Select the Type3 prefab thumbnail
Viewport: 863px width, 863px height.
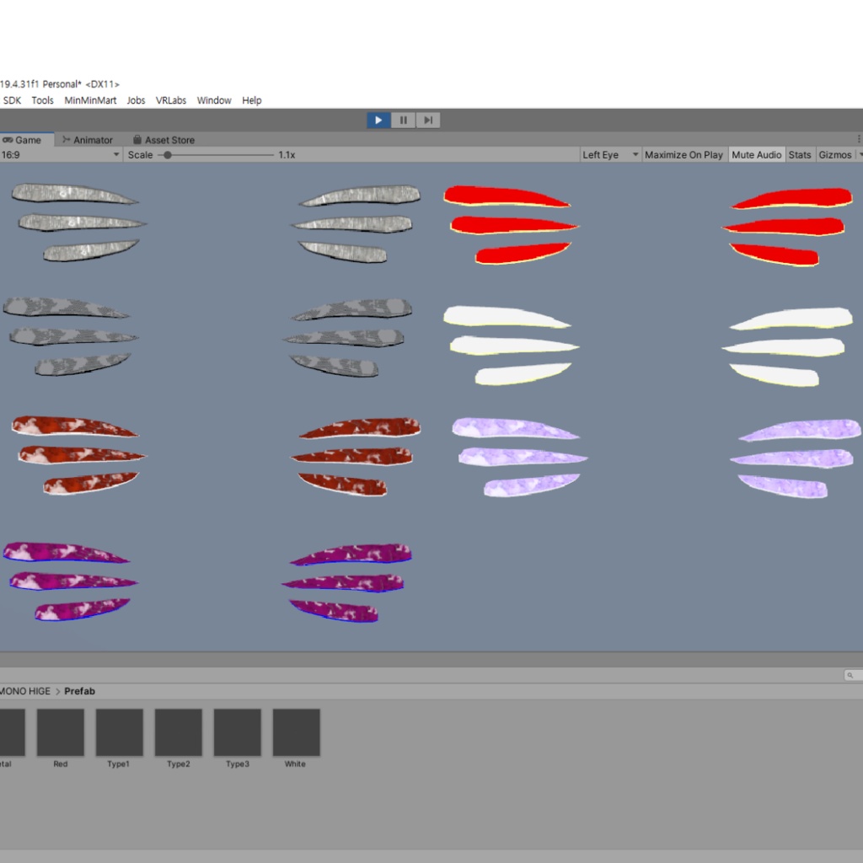click(x=237, y=732)
